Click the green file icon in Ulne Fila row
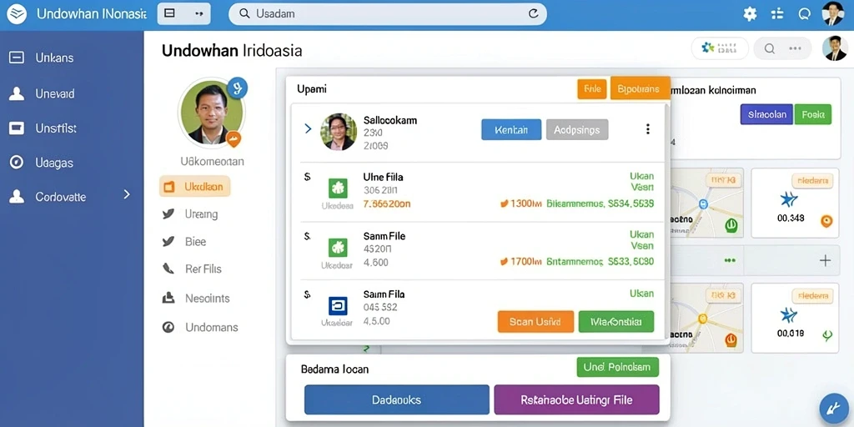The height and width of the screenshot is (427, 854). [x=338, y=188]
